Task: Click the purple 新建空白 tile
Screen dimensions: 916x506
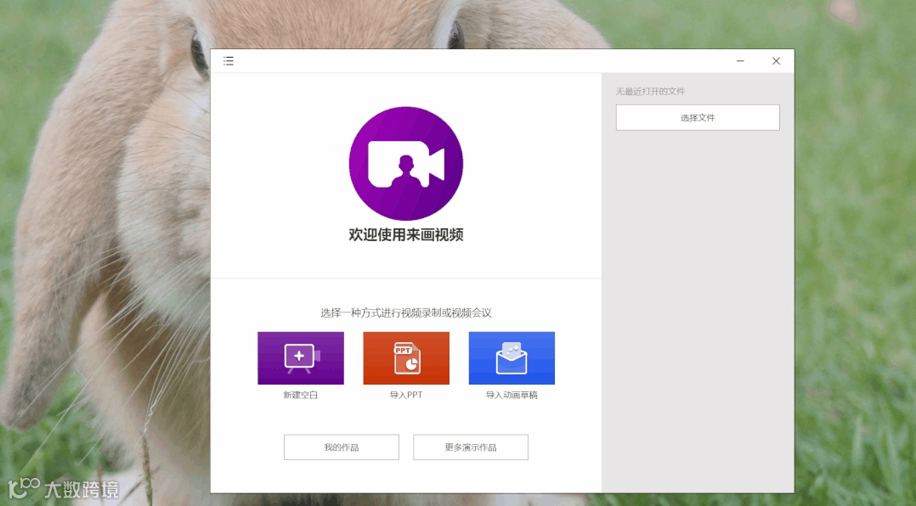Action: pyautogui.click(x=300, y=358)
